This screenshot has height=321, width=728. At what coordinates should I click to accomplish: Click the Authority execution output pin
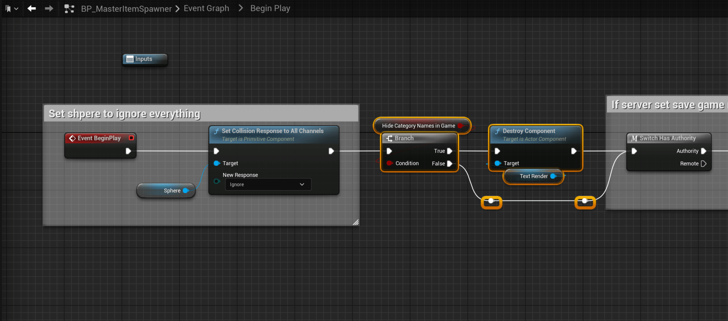click(x=703, y=151)
